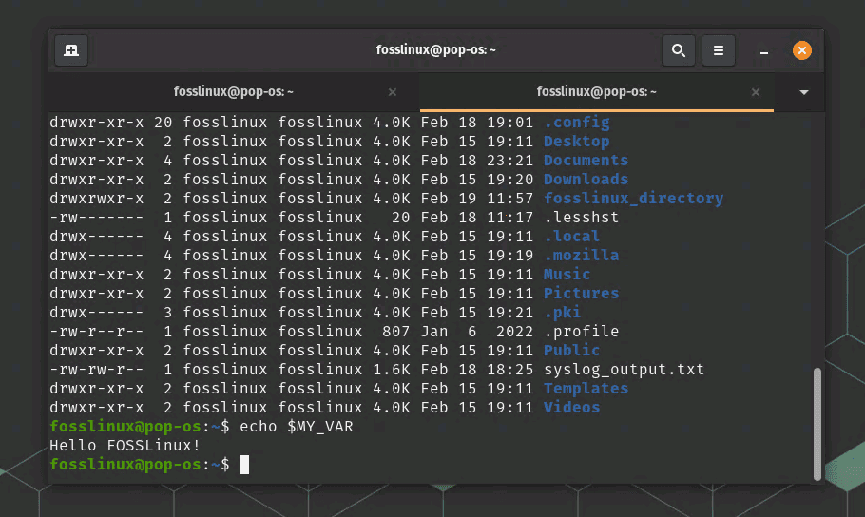Close the second terminal tab

pyautogui.click(x=756, y=92)
